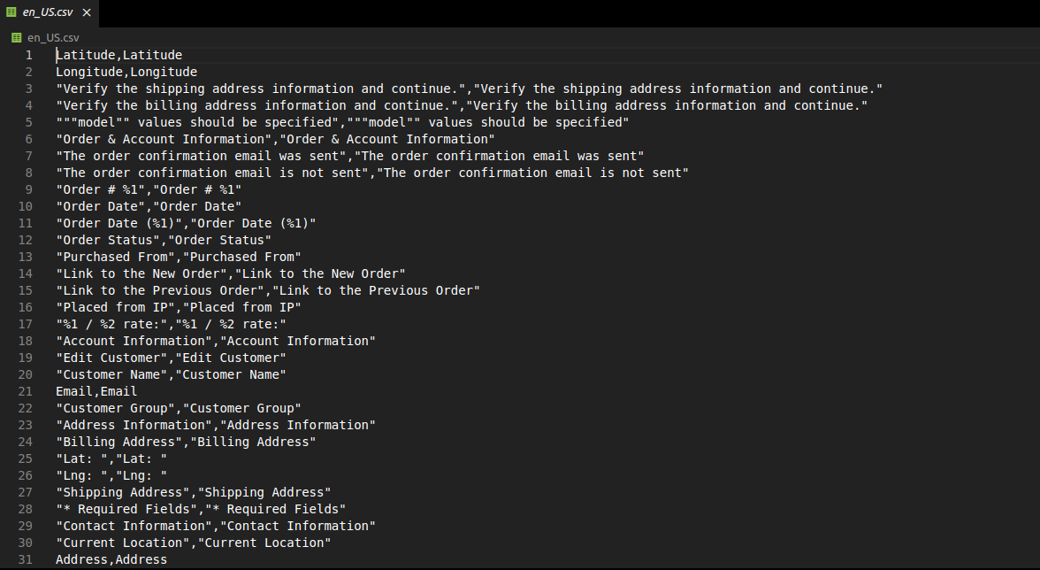Click 'Order & Account Information' line
This screenshot has width=1040, height=570.
click(x=275, y=139)
